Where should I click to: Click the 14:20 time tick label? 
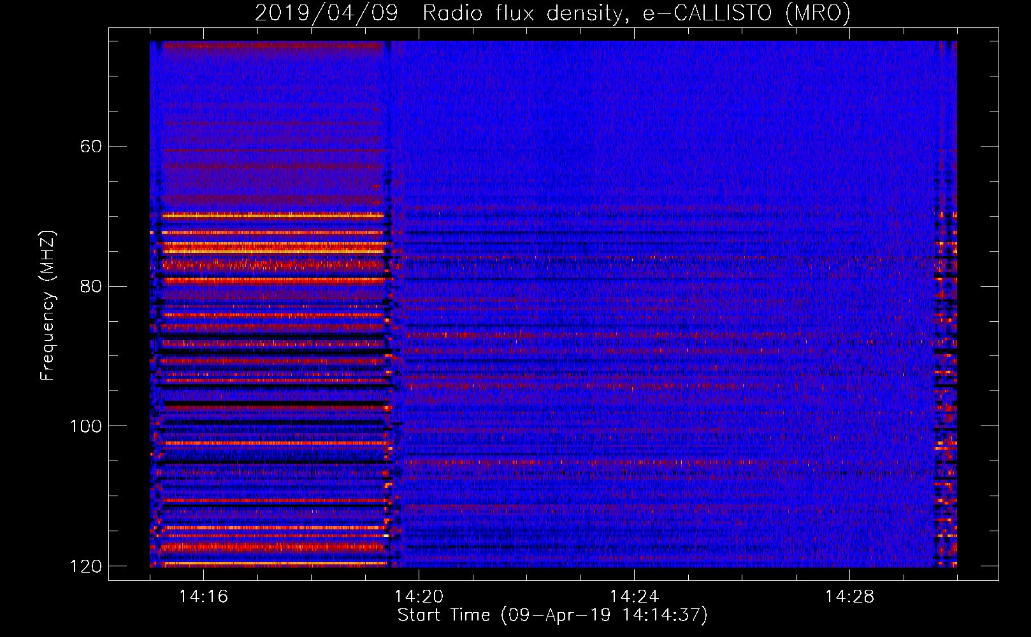(419, 596)
